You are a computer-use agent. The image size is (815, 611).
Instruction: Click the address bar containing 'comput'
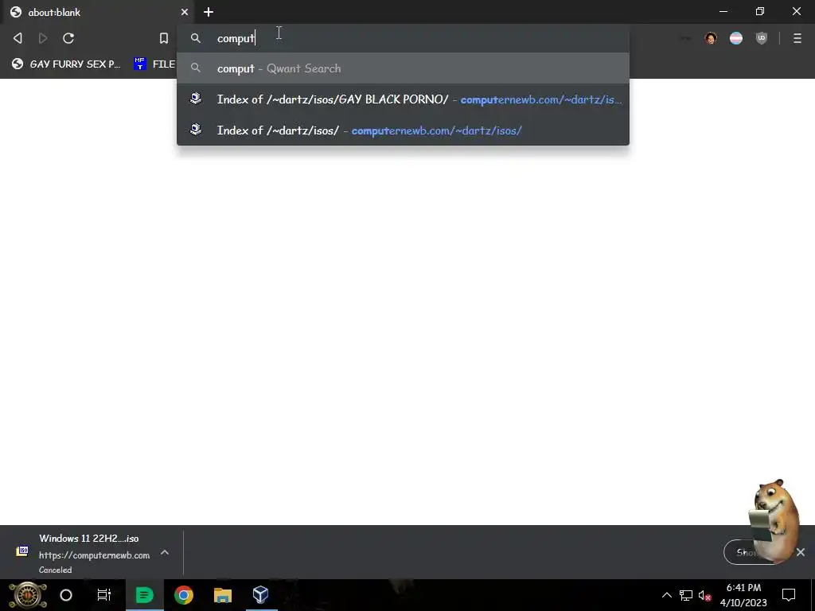pos(403,38)
